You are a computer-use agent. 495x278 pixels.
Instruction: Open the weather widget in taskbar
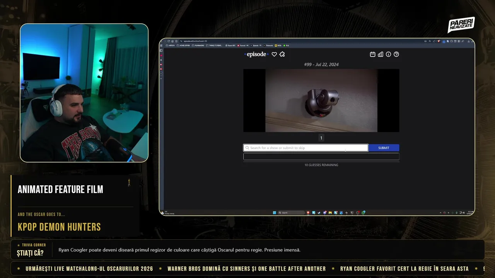pyautogui.click(x=167, y=212)
